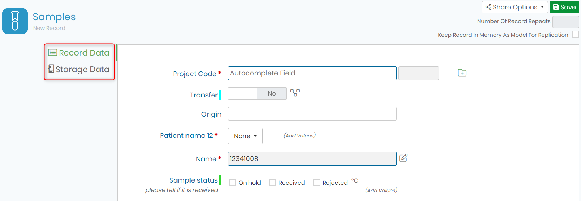Expand the Share Options dropdown arrow

point(542,7)
